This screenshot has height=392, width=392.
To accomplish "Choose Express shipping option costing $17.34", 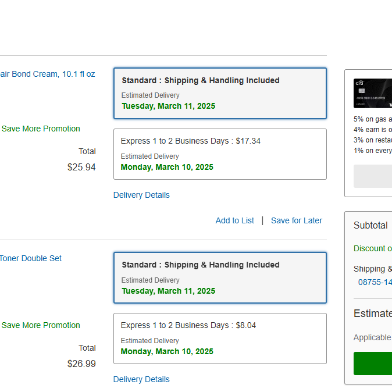I will pos(219,154).
